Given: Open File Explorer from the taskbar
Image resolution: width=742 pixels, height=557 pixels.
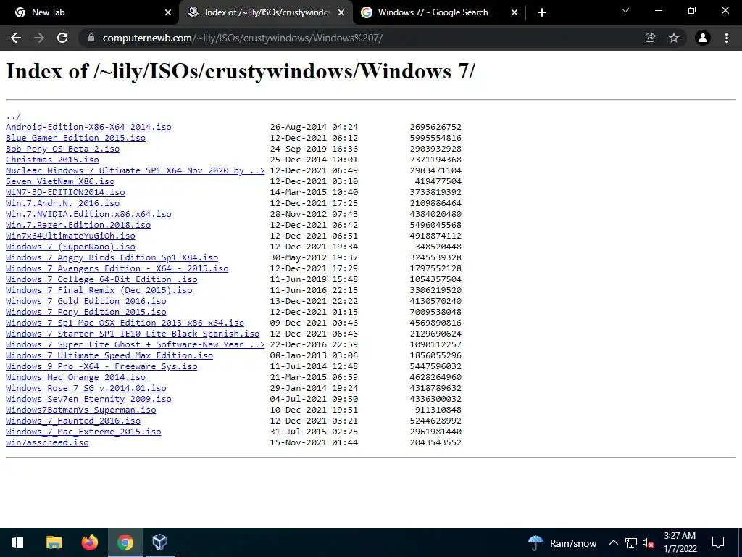Looking at the screenshot, I should [54, 542].
